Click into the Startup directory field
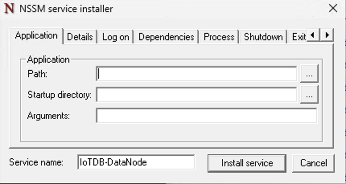The width and height of the screenshot is (346, 184). coord(196,95)
